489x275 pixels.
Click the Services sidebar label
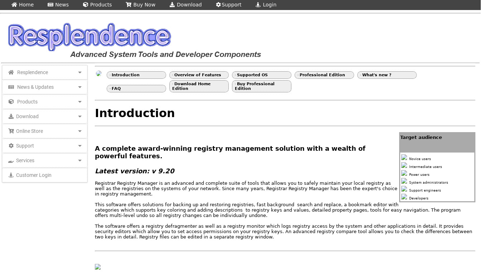click(25, 160)
